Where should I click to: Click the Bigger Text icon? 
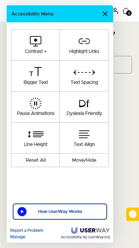click(x=36, y=71)
